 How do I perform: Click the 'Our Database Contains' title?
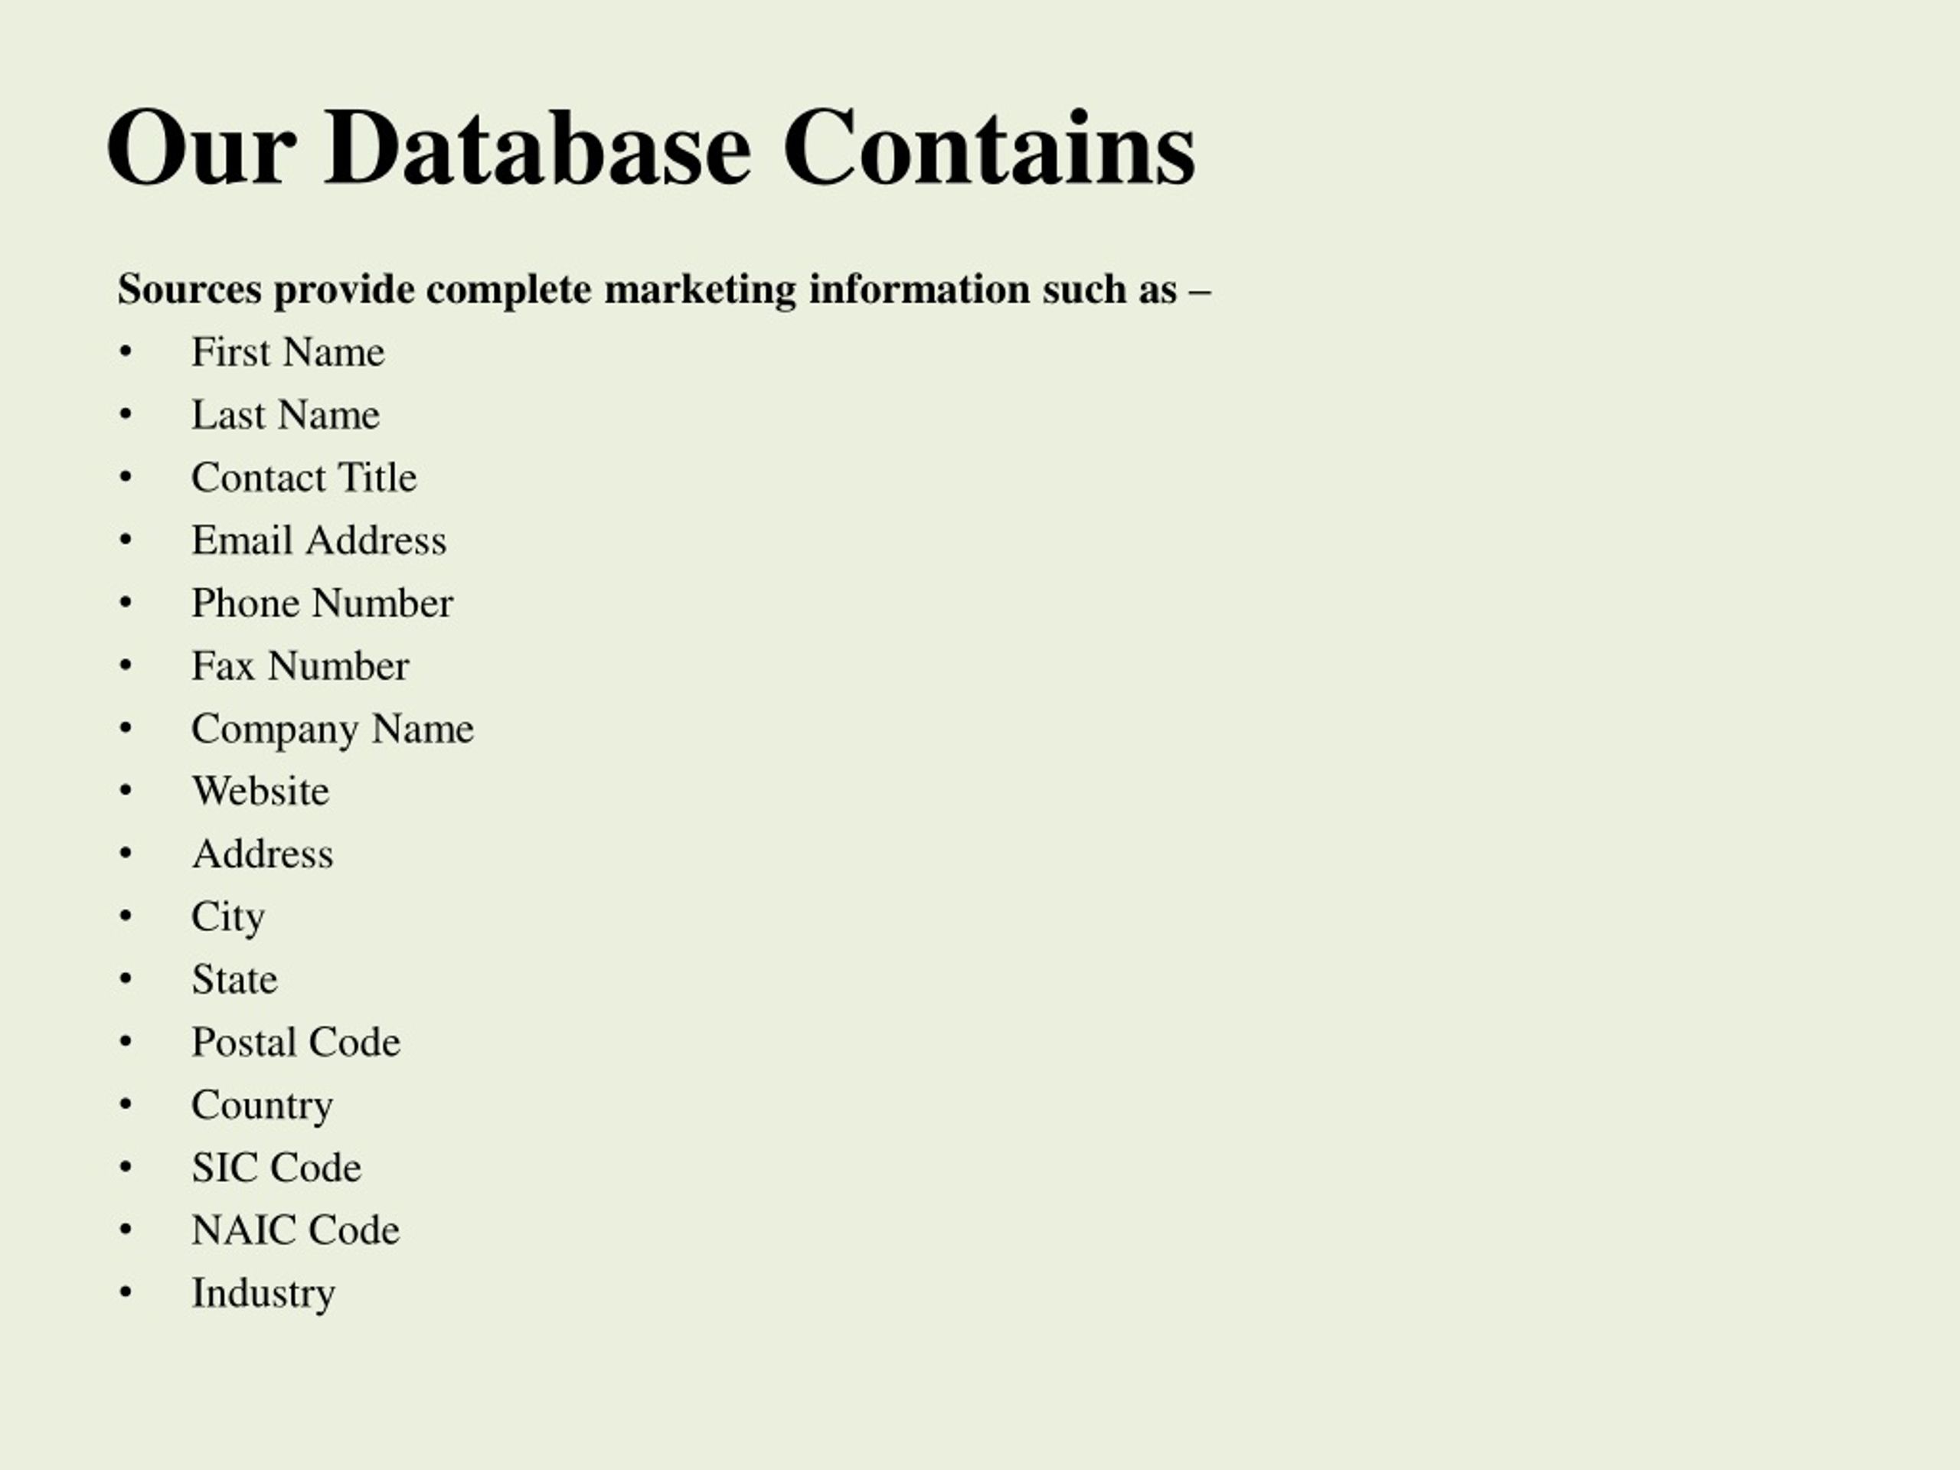[652, 148]
